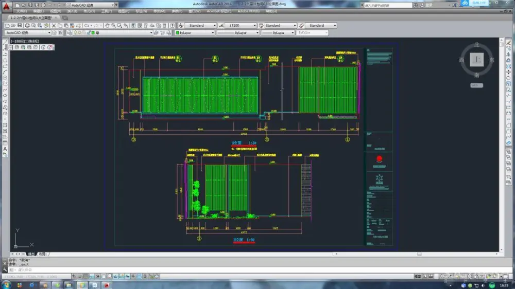515x289 pixels.
Task: Switch to the 布局1 layout tab
Action: point(42,254)
